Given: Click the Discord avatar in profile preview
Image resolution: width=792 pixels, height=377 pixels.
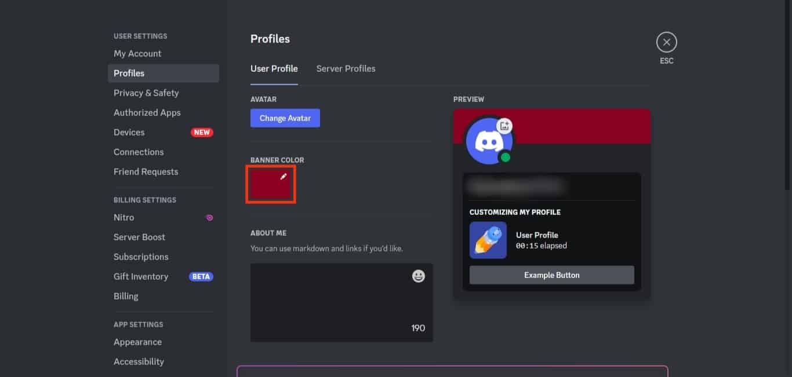Looking at the screenshot, I should (488, 140).
